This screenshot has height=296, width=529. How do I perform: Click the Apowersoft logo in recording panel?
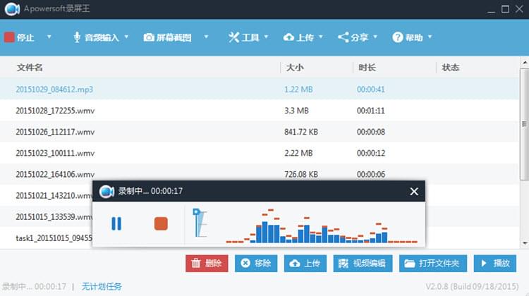coord(107,192)
